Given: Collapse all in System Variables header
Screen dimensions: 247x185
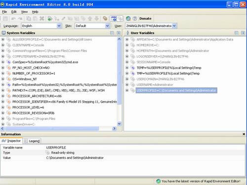Looking at the screenshot, I should 112,33.
